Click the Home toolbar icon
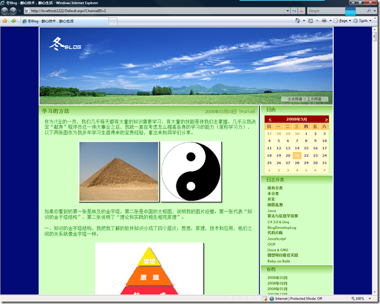Screen dimensions: 380x304 pos(297,21)
